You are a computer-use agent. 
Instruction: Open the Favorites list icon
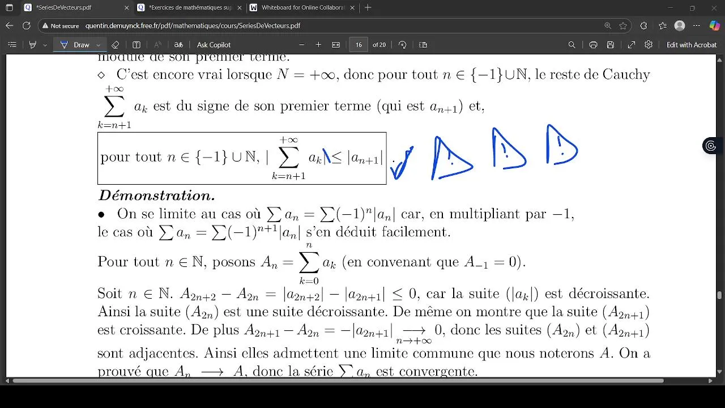[x=663, y=25]
